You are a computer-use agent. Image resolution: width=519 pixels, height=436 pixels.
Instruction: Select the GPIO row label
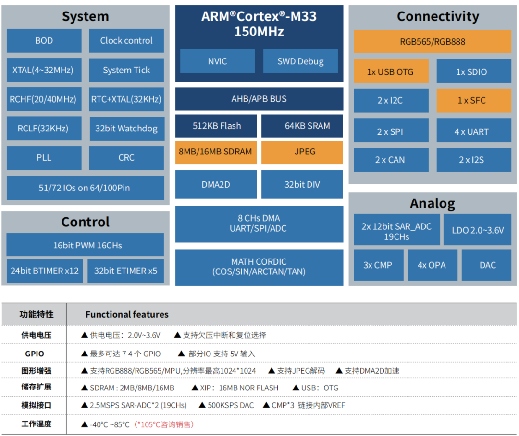pyautogui.click(x=35, y=354)
